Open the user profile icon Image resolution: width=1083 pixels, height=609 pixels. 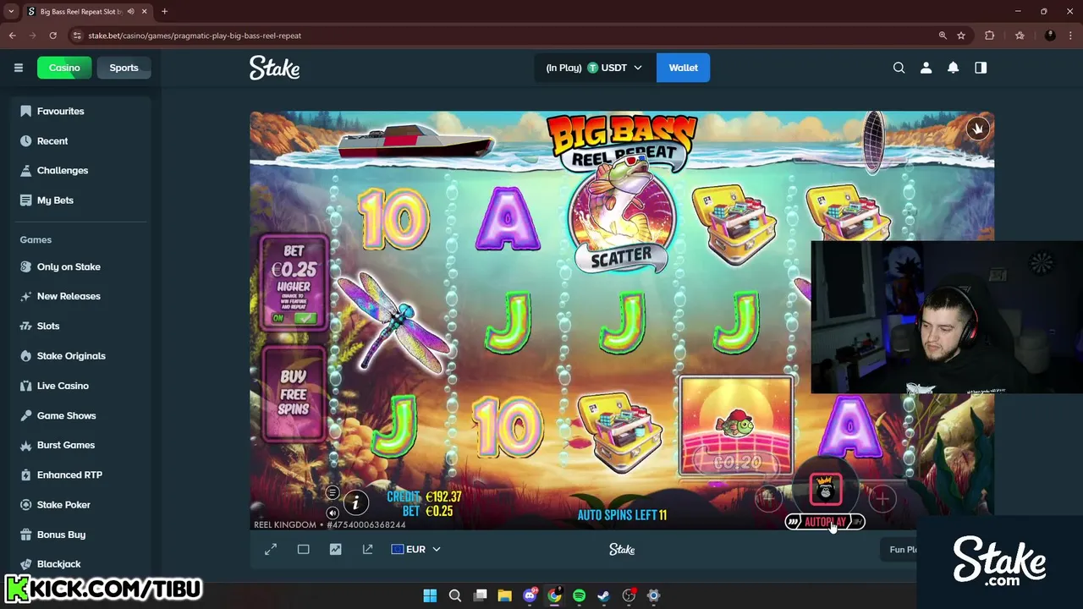(926, 68)
